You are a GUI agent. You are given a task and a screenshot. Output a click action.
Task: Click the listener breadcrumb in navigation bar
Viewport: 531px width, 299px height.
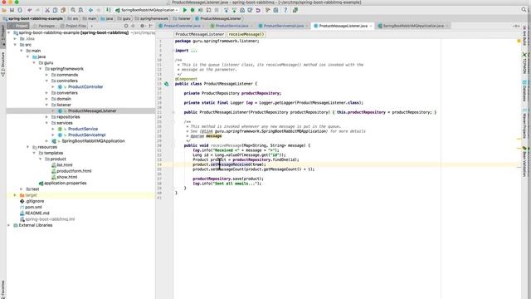coord(182,18)
